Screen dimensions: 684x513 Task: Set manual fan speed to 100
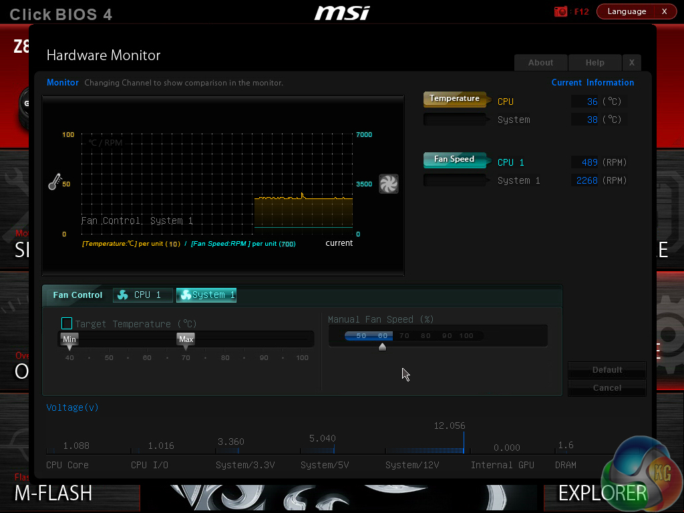466,336
